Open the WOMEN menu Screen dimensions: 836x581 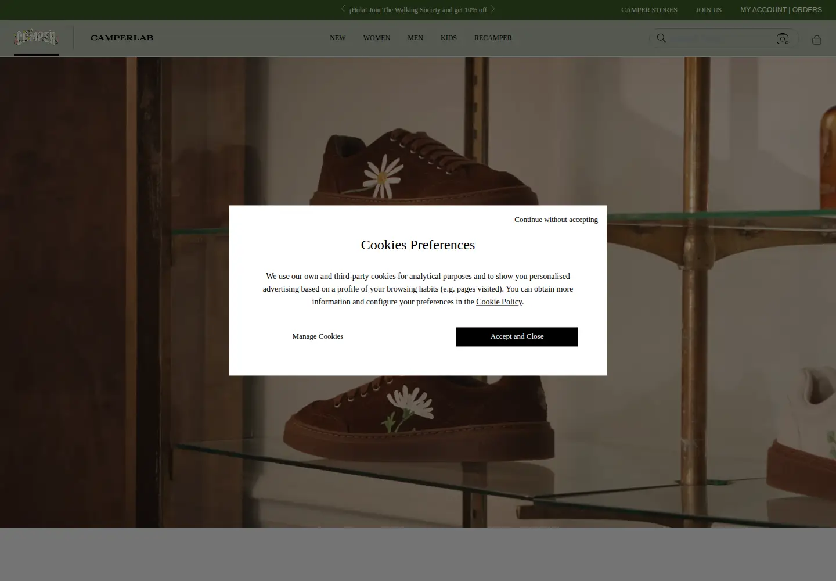(377, 38)
